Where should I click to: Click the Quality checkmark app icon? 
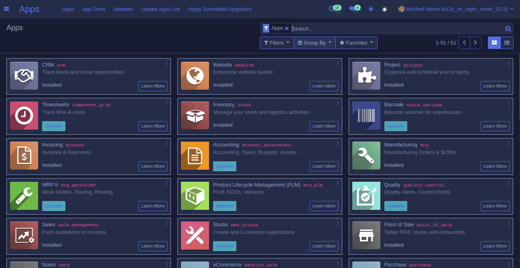click(366, 195)
